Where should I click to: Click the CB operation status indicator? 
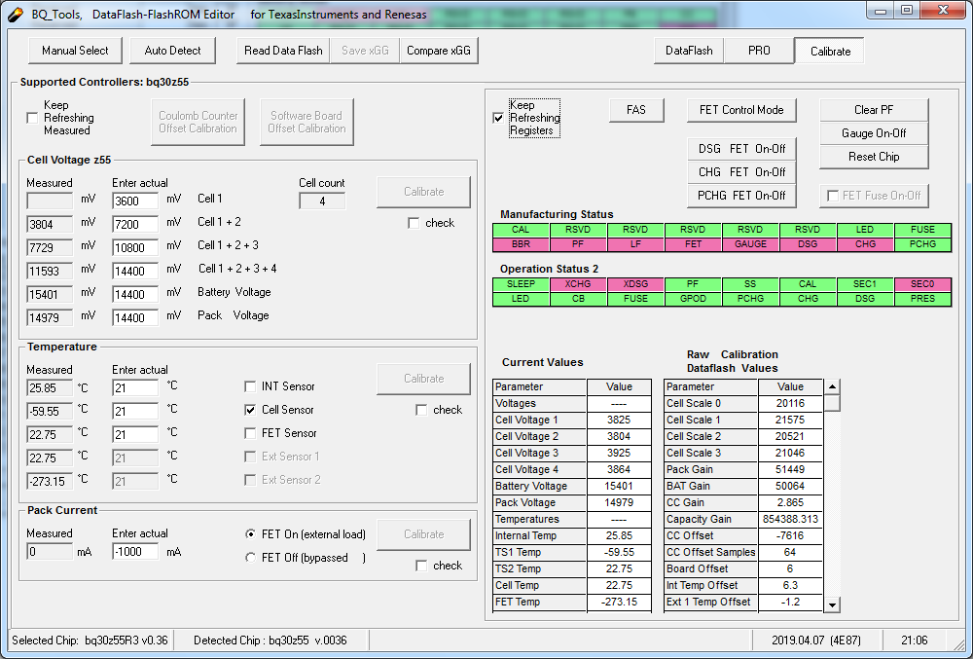[x=578, y=299]
